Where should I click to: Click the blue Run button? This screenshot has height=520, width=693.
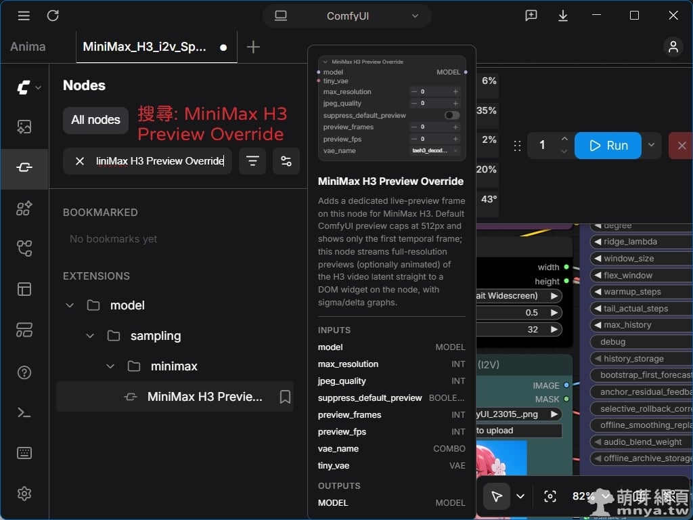[x=608, y=146]
